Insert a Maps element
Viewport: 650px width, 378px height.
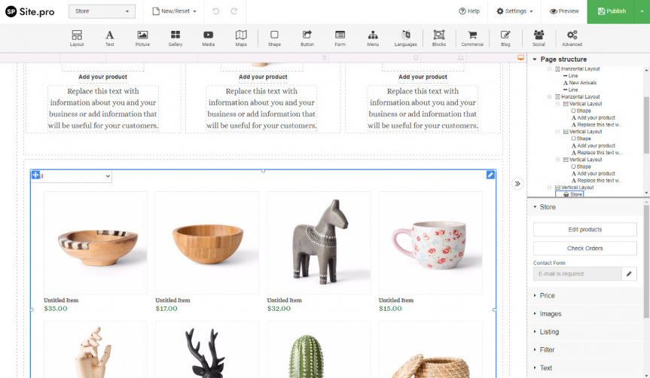click(241, 38)
